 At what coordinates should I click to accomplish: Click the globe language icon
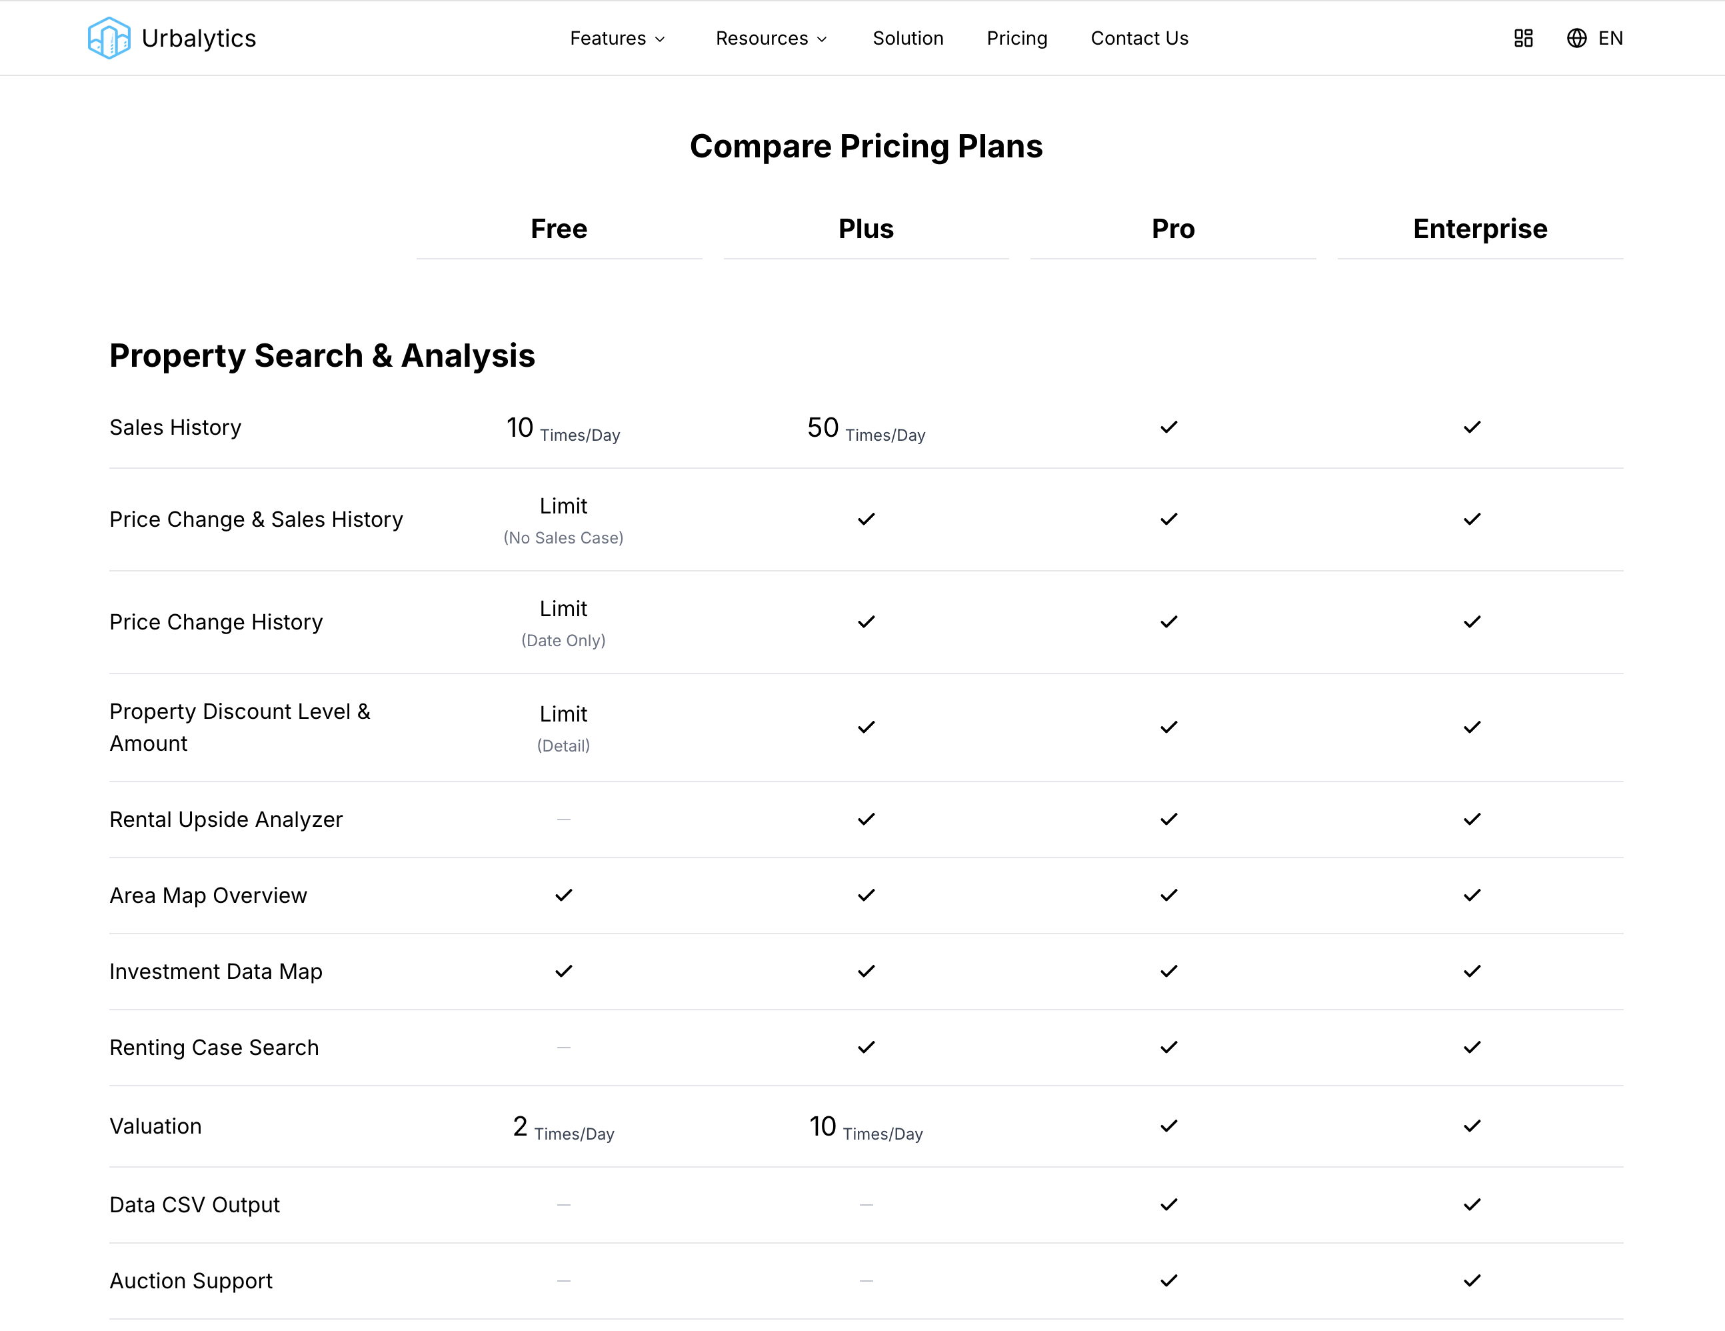[1576, 38]
